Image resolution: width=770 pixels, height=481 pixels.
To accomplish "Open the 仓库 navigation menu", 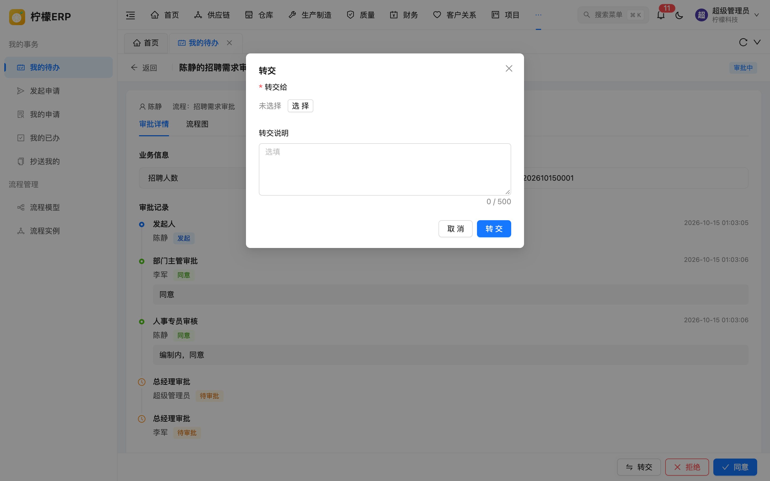I will coord(259,15).
